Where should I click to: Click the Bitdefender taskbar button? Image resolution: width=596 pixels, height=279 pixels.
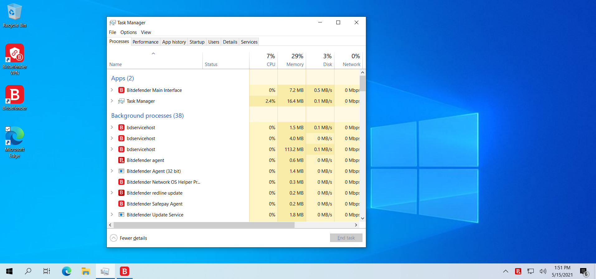125,271
